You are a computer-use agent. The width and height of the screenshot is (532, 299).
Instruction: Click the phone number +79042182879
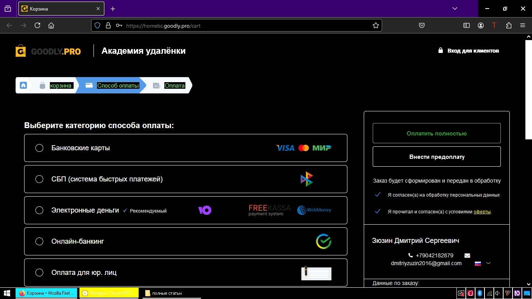[x=434, y=256]
